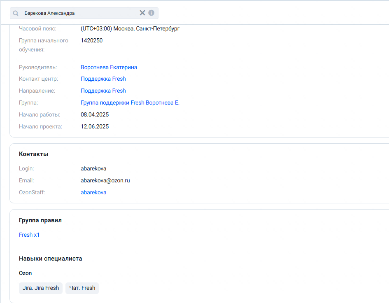
Task: Open Контакт центр link Поддержка Fresh
Action: pyautogui.click(x=103, y=79)
